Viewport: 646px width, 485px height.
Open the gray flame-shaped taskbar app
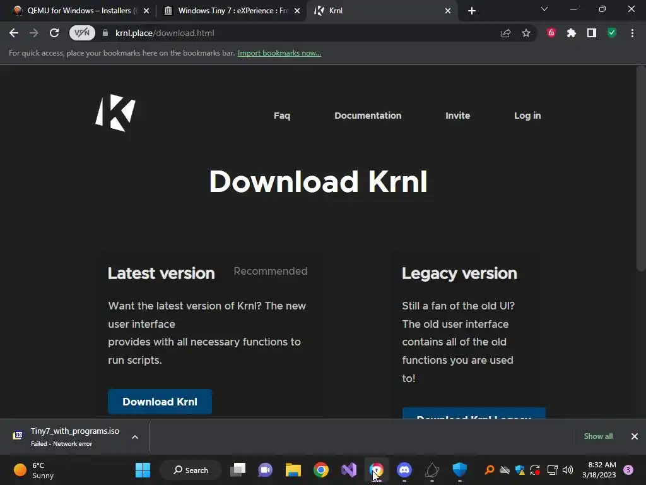coord(432,470)
